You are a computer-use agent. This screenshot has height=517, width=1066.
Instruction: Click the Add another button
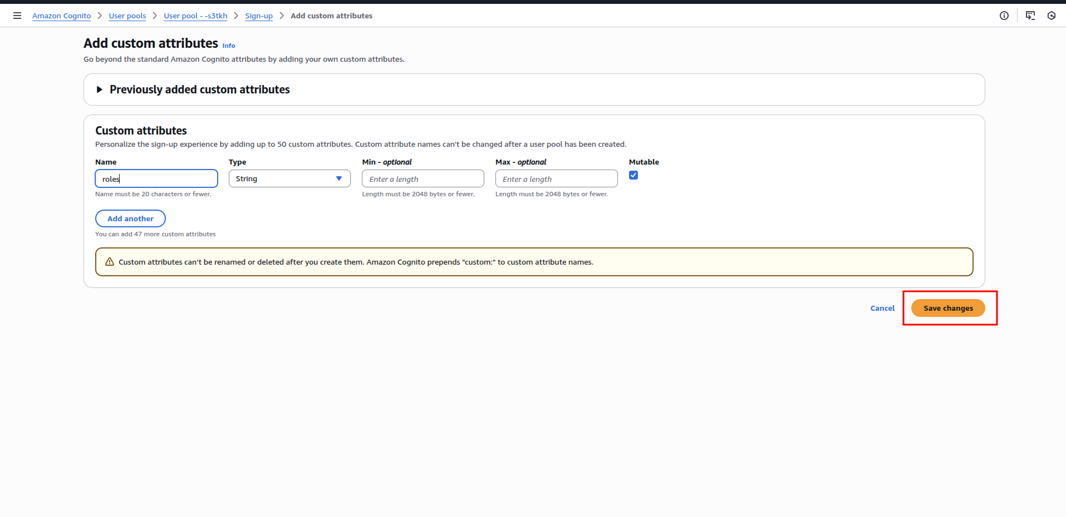point(130,218)
